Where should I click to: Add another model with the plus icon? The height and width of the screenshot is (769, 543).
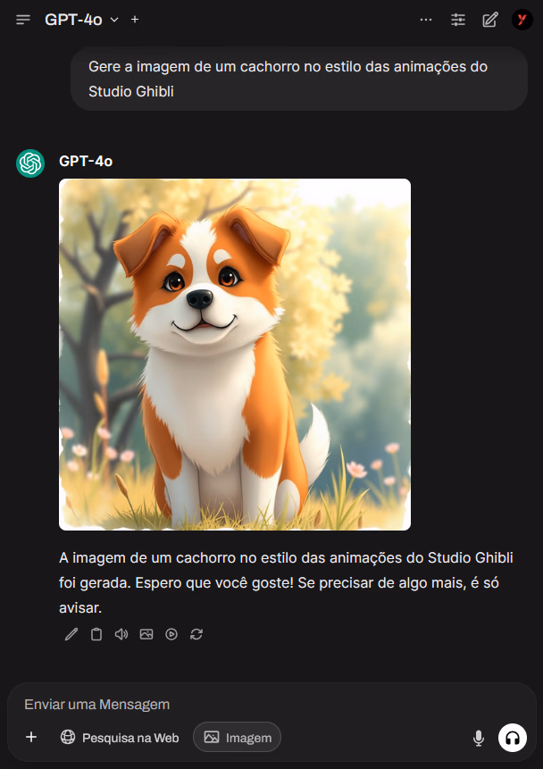coord(135,20)
